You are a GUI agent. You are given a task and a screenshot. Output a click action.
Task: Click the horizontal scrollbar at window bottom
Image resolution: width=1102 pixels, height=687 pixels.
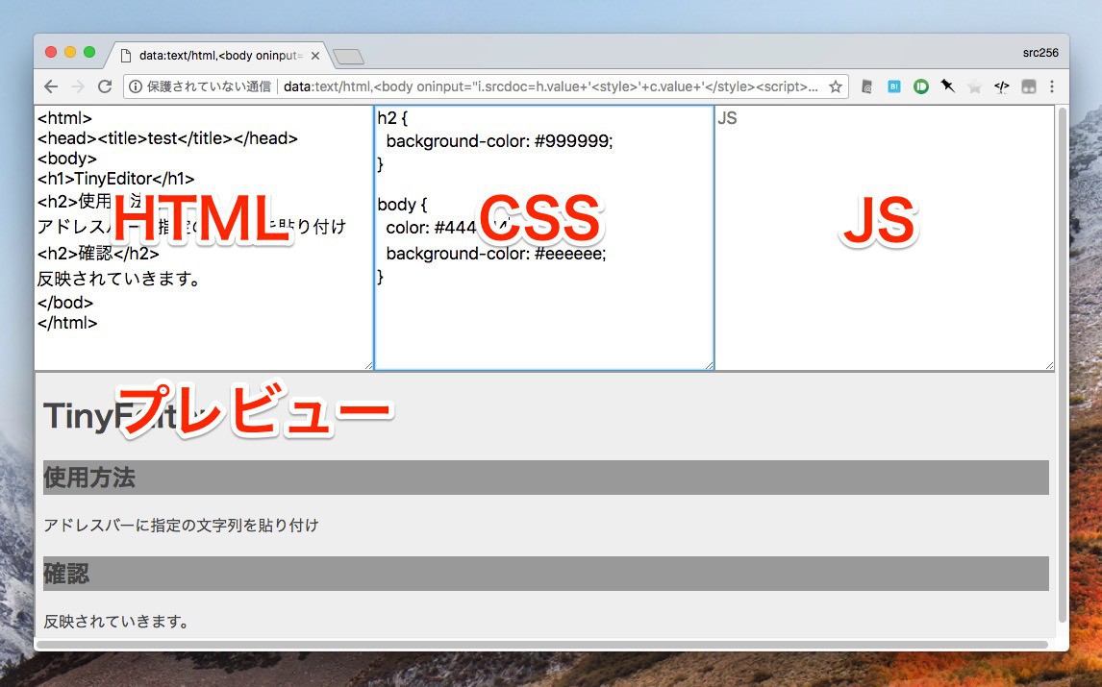(x=541, y=644)
